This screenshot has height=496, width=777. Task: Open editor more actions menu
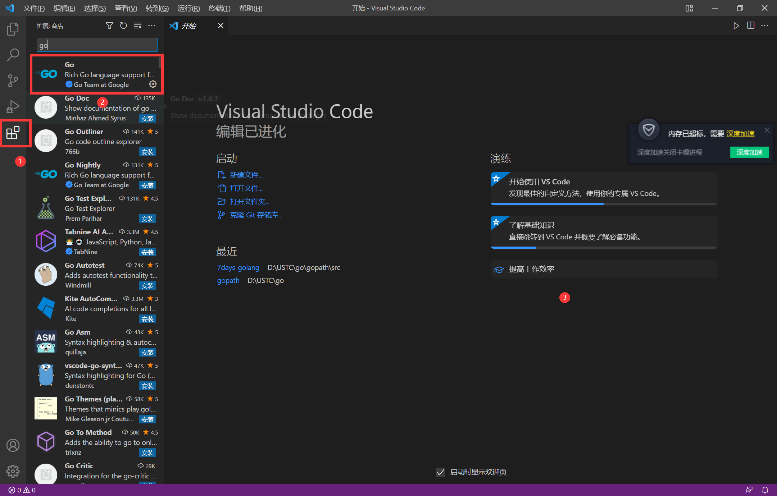765,26
